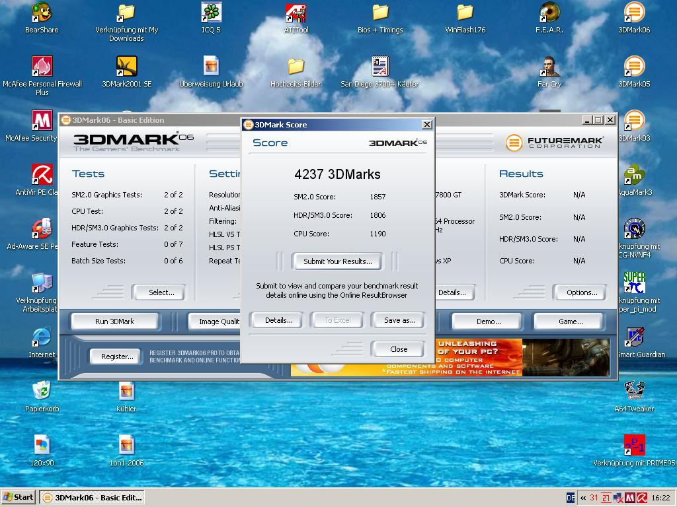Launch the Smart Guardian shortcut
The height and width of the screenshot is (507, 677).
click(x=634, y=337)
